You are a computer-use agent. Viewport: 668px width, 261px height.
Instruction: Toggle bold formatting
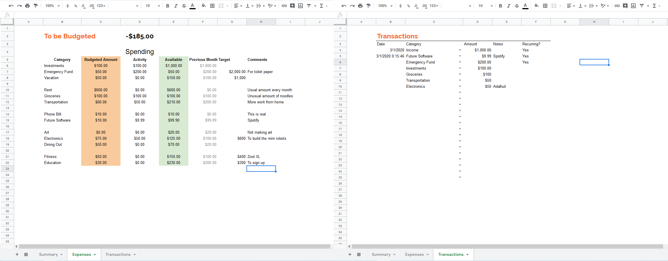coord(168,5)
